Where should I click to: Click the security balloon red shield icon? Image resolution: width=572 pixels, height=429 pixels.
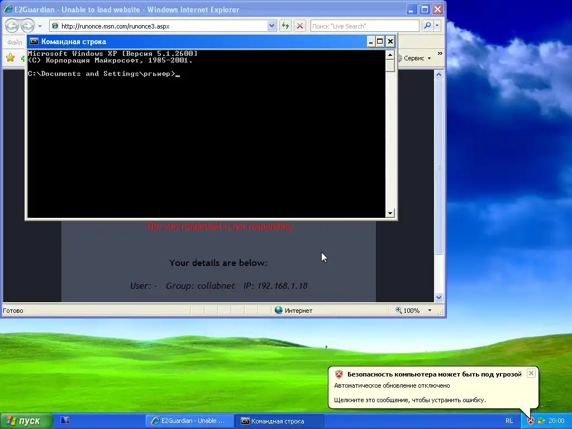[x=339, y=374]
